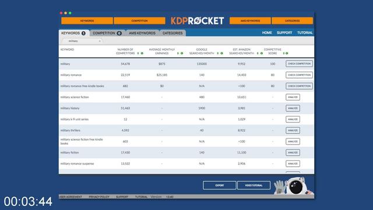Show info for Number of Competitors column
The width and height of the screenshot is (373, 210).
click(x=142, y=53)
